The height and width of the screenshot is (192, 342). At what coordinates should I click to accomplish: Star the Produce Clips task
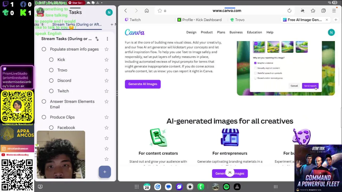pos(107,117)
